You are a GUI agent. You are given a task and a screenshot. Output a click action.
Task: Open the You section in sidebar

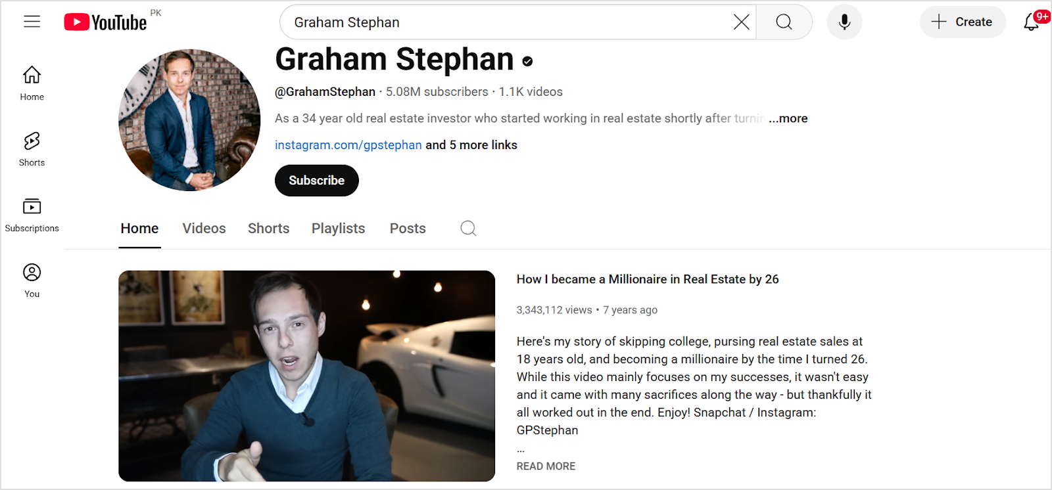pos(32,280)
